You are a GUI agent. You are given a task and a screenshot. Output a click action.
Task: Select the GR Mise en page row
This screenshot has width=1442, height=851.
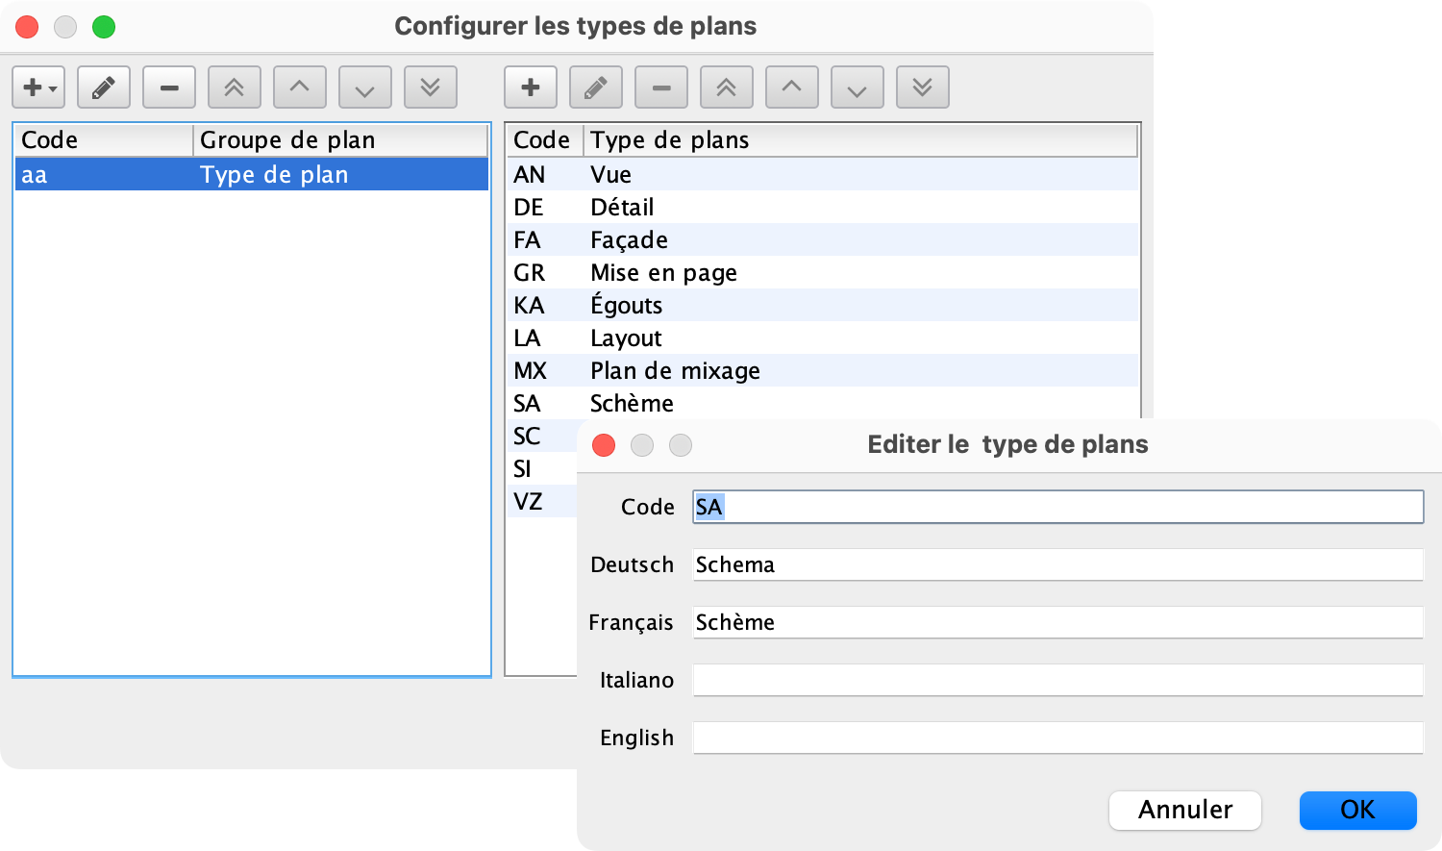(823, 272)
